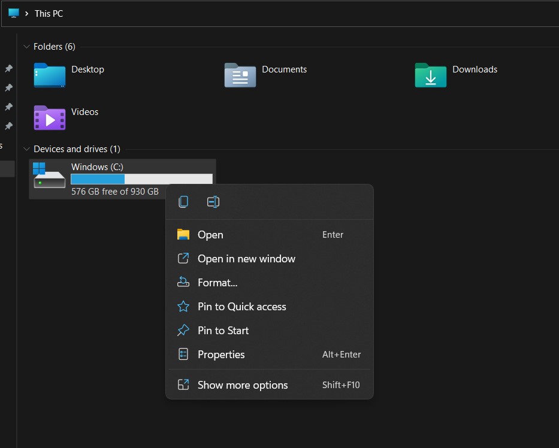Image resolution: width=559 pixels, height=448 pixels.
Task: Select Open in the context menu
Action: pyautogui.click(x=210, y=234)
